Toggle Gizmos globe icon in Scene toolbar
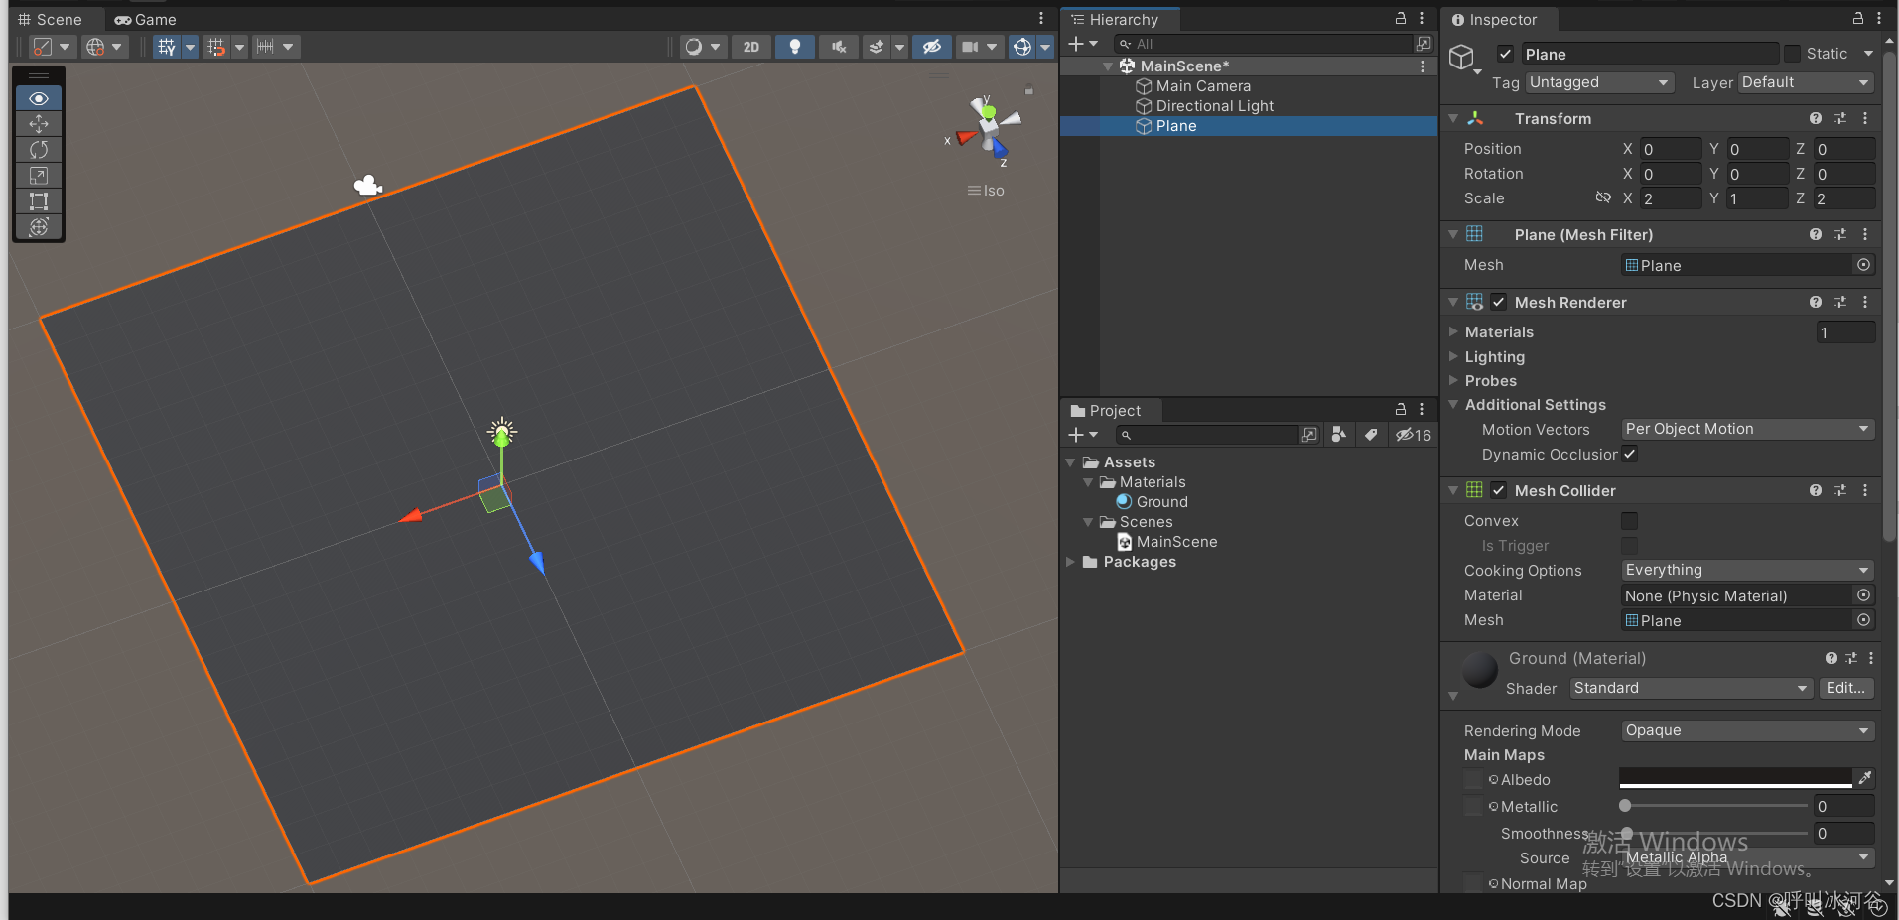Viewport: 1899px width, 920px height. (x=1022, y=47)
